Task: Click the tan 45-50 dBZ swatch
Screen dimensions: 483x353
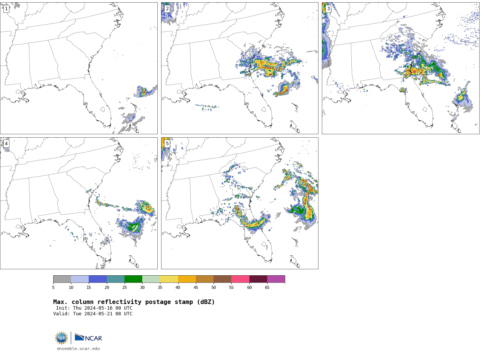Action: point(205,279)
